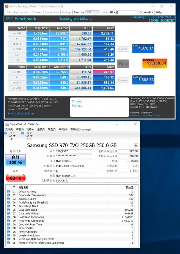Open 帮助(H) menu in CrystalDiskInfo

(63, 129)
